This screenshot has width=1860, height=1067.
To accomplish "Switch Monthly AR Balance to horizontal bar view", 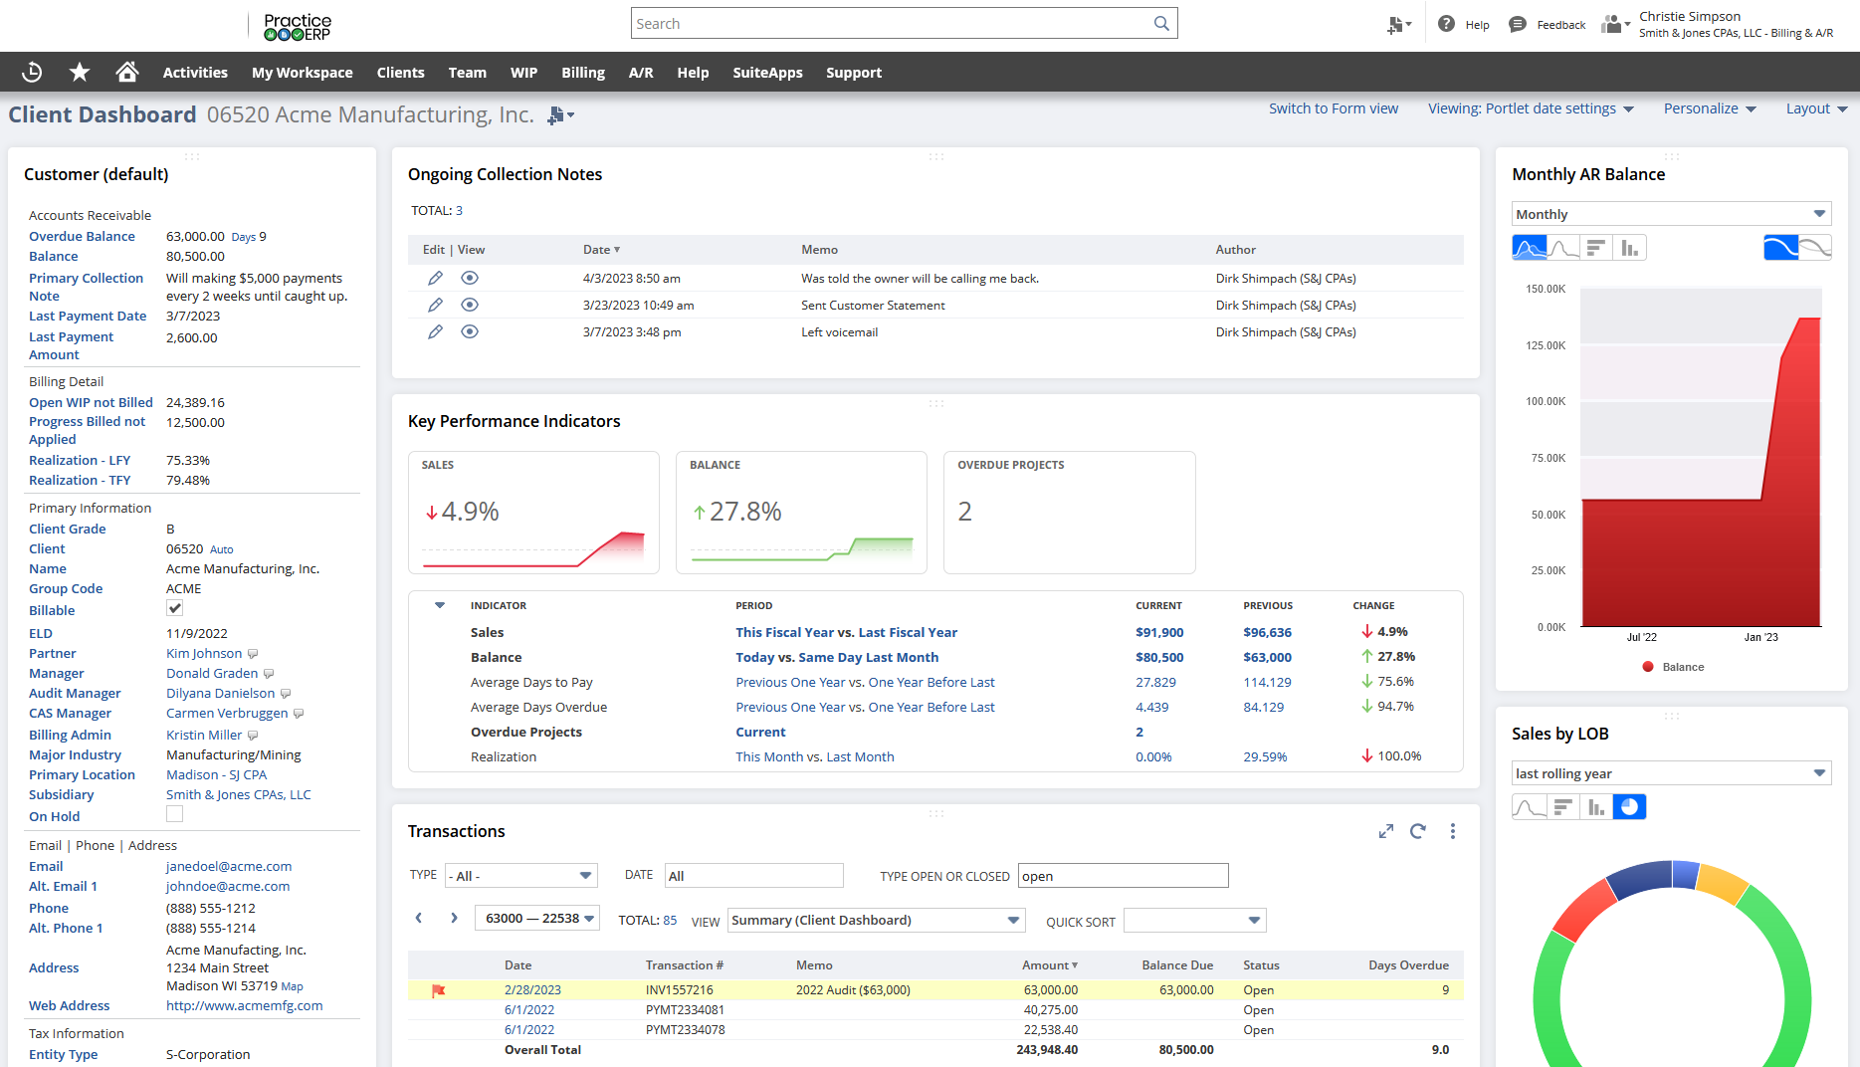I will point(1596,247).
